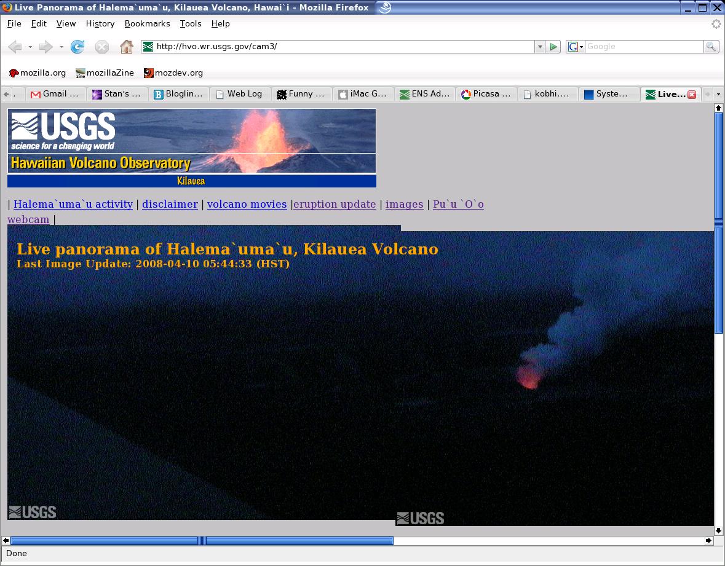Open the mozillaZine bookmark

click(x=105, y=73)
